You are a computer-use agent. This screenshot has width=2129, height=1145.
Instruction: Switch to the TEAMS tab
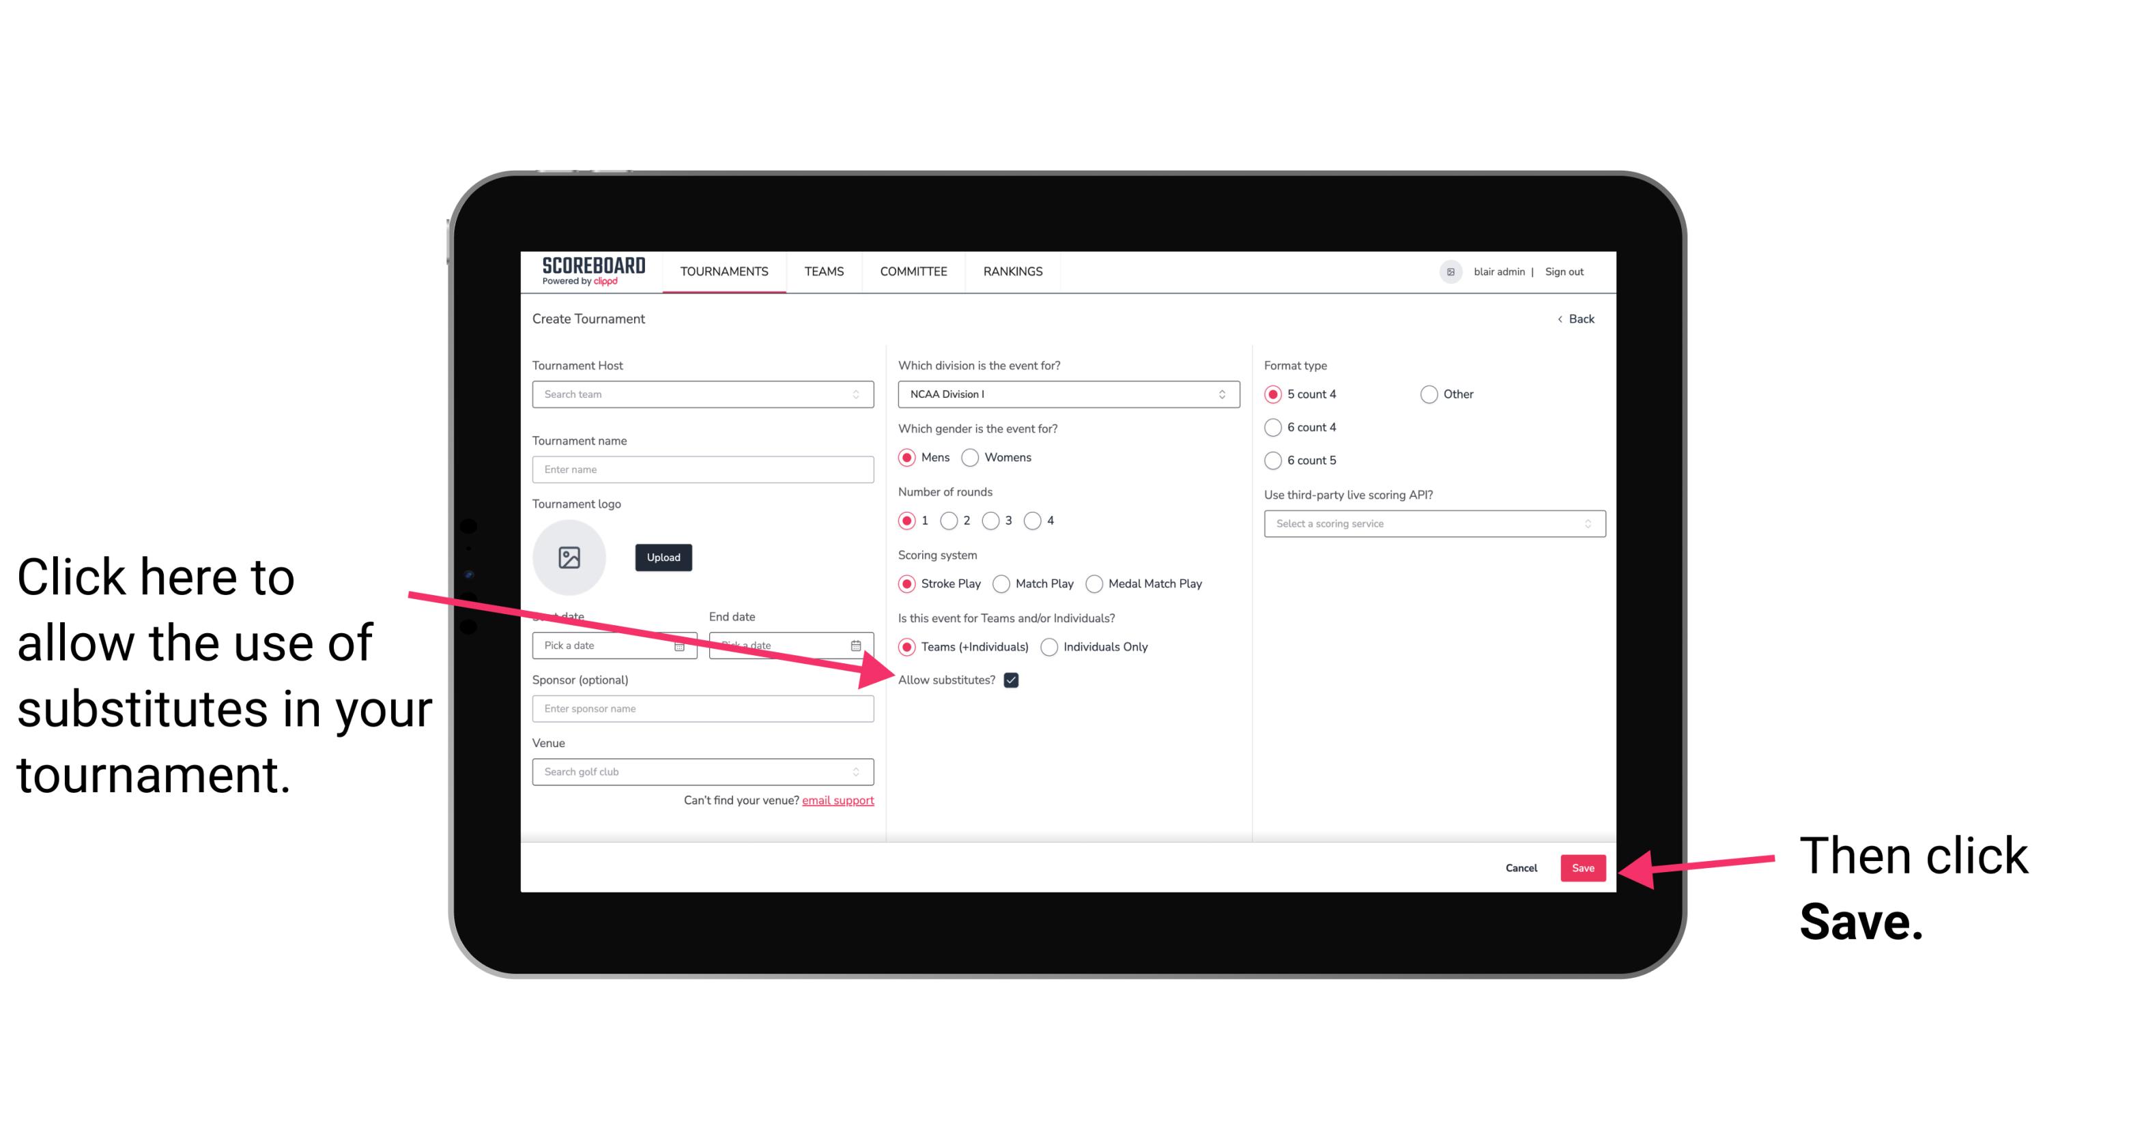(x=822, y=272)
